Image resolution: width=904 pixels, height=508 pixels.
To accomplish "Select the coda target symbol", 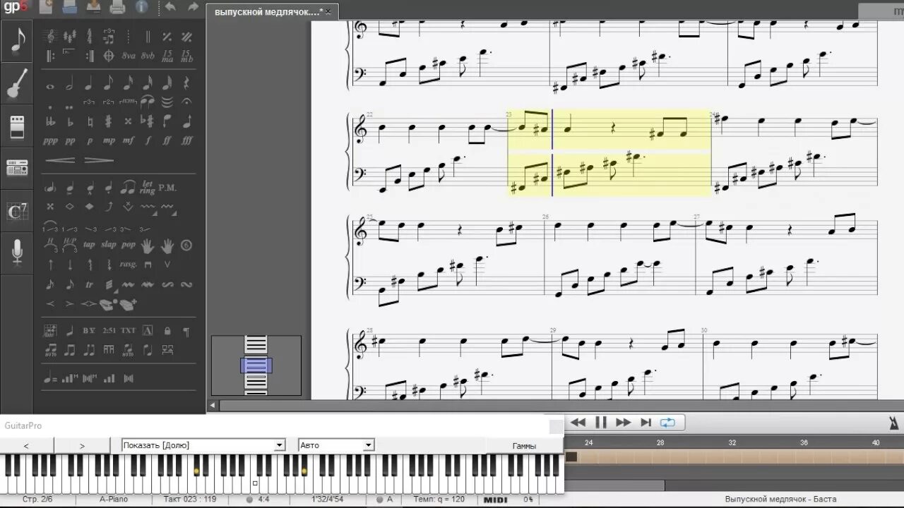I will pos(109,56).
